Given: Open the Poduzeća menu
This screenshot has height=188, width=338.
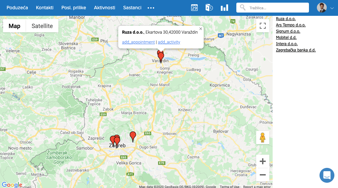Looking at the screenshot, I should (17, 8).
